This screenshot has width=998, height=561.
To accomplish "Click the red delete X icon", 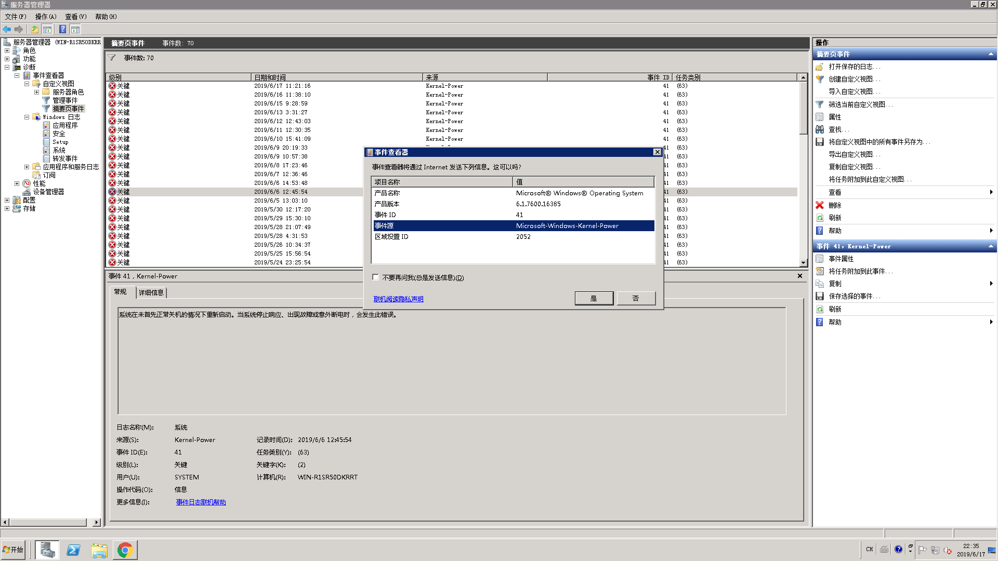I will coord(820,205).
